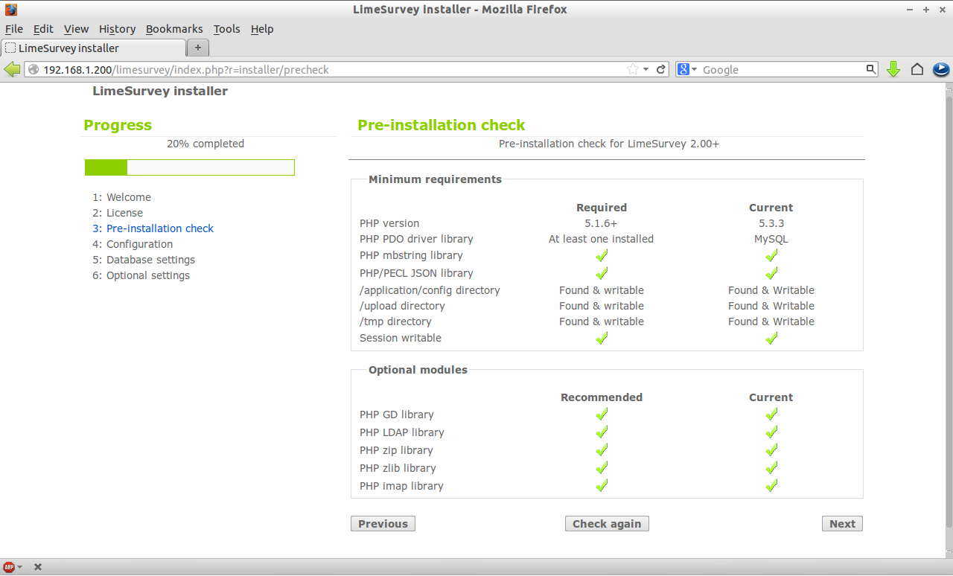The width and height of the screenshot is (953, 576).
Task: Click the PHP version current value 5.3.3
Action: pyautogui.click(x=771, y=223)
